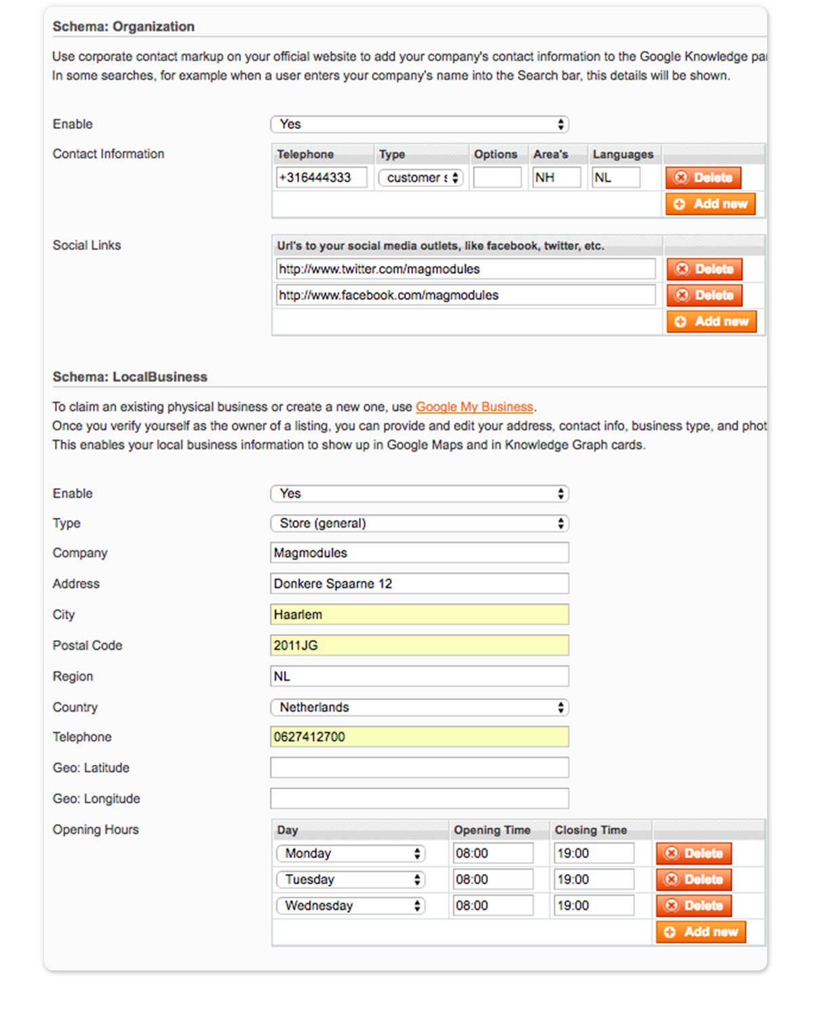
Task: Open contact Type customer dropdown
Action: 421,178
